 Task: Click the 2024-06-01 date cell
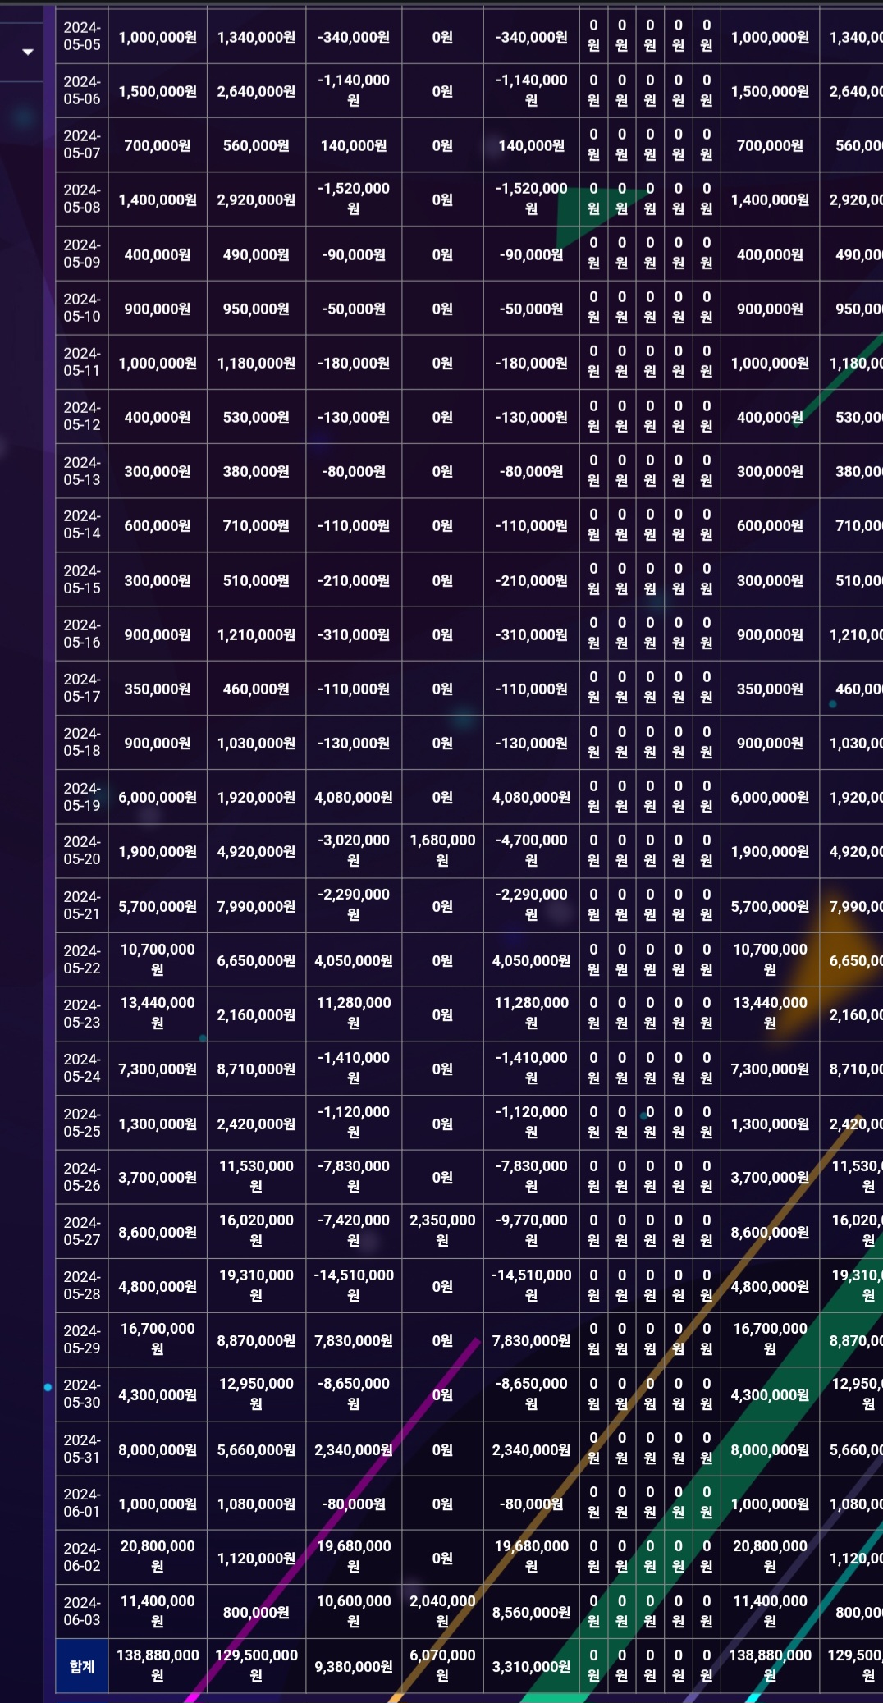[82, 1504]
